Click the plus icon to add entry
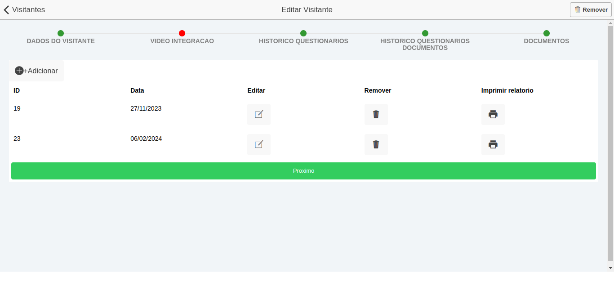 [19, 71]
